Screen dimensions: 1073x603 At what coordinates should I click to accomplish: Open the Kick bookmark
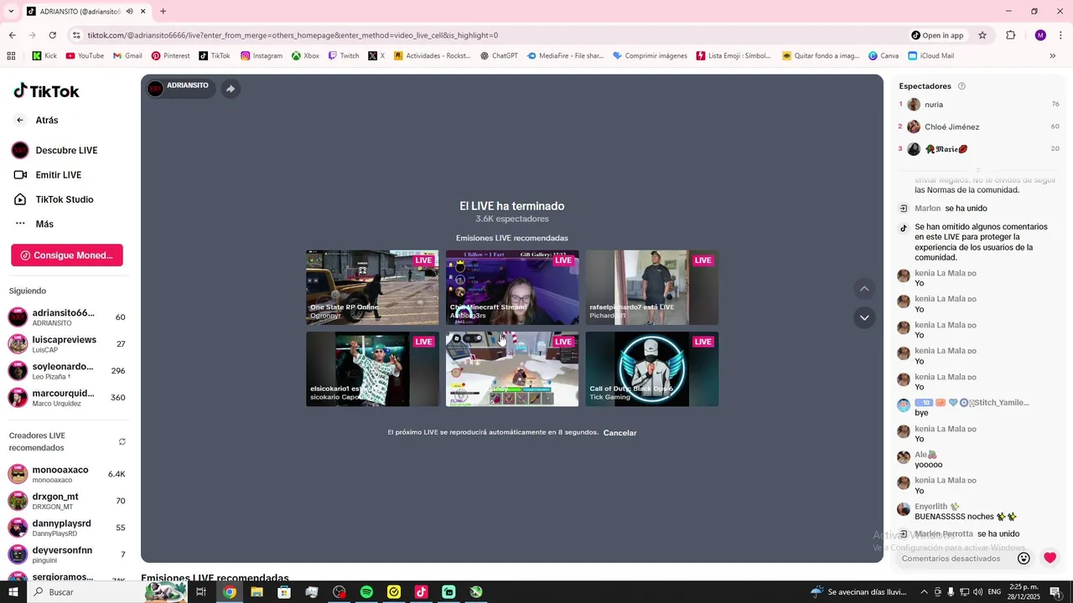point(44,56)
